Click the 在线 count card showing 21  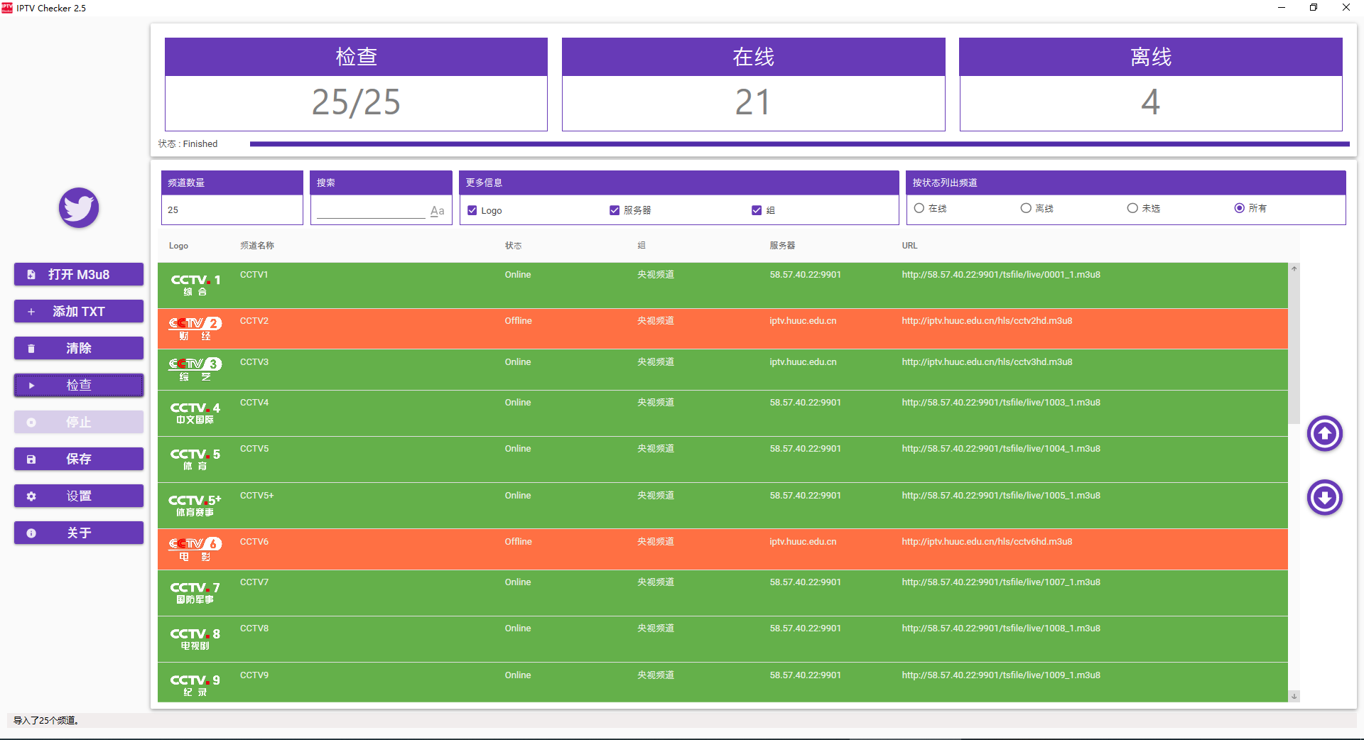tap(753, 85)
